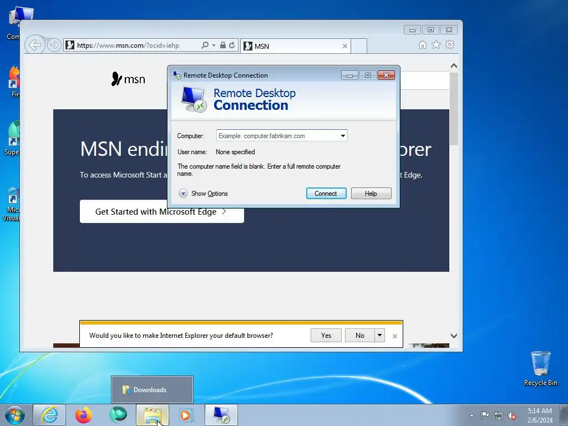Click the Remote Desktop title bar icon
This screenshot has height=426, width=568.
177,75
